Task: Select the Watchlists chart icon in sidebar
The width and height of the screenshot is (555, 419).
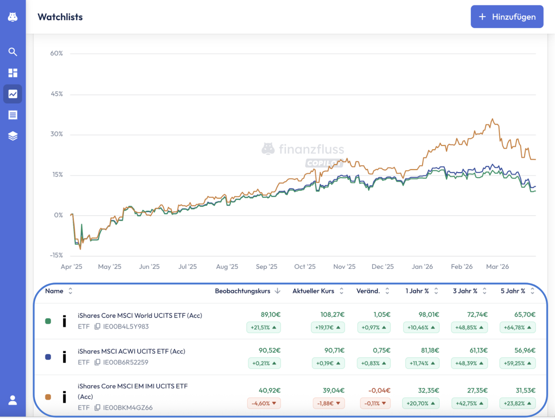Action: click(13, 94)
